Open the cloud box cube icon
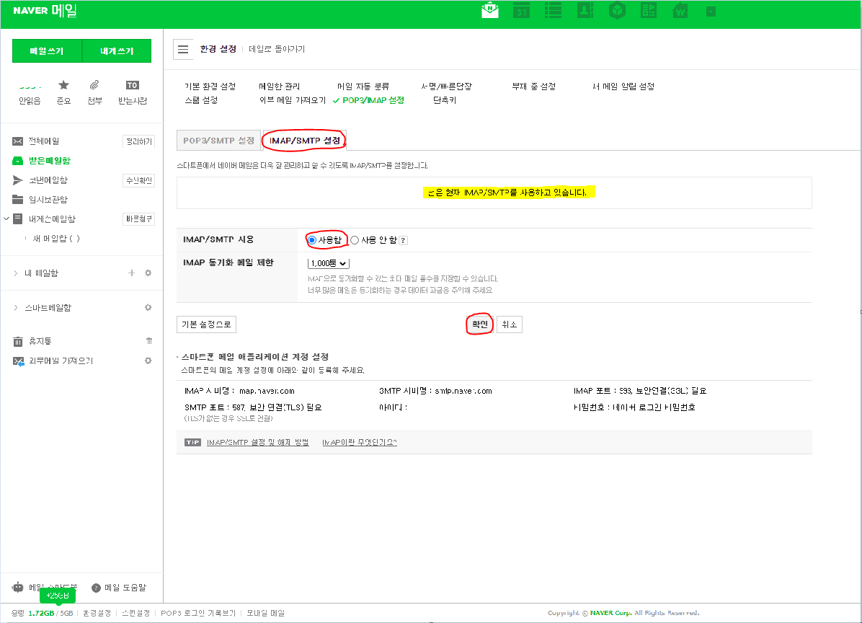This screenshot has width=862, height=623. (x=617, y=10)
